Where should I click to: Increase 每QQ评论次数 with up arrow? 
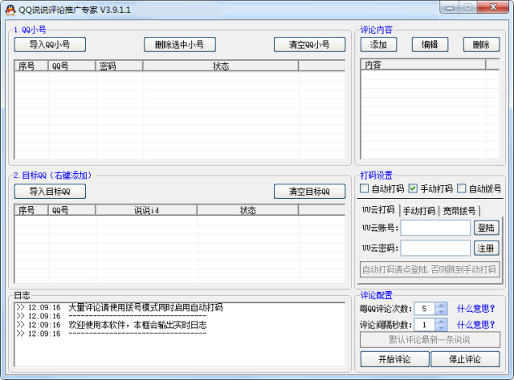441,305
